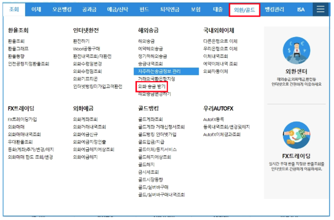The width and height of the screenshot is (334, 220).
Task: Open 외화자동이체
Action: click(x=215, y=71)
